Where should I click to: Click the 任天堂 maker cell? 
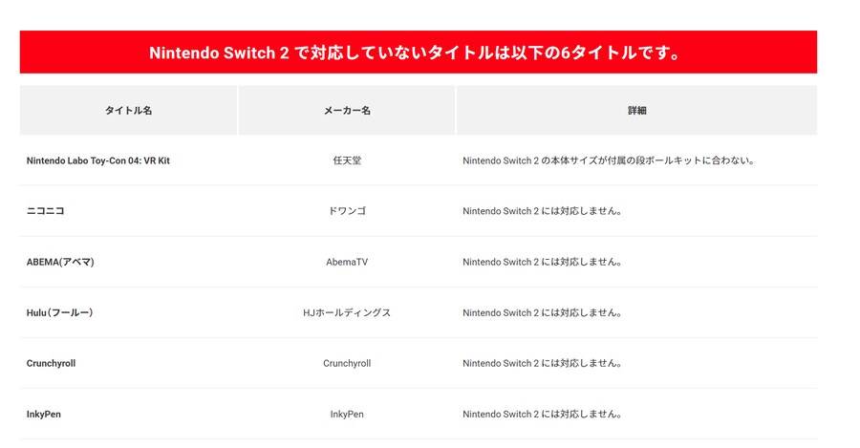coord(347,160)
